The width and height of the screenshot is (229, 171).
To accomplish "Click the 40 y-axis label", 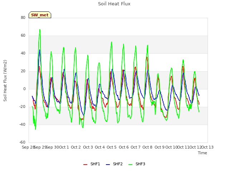I will point(23,53).
